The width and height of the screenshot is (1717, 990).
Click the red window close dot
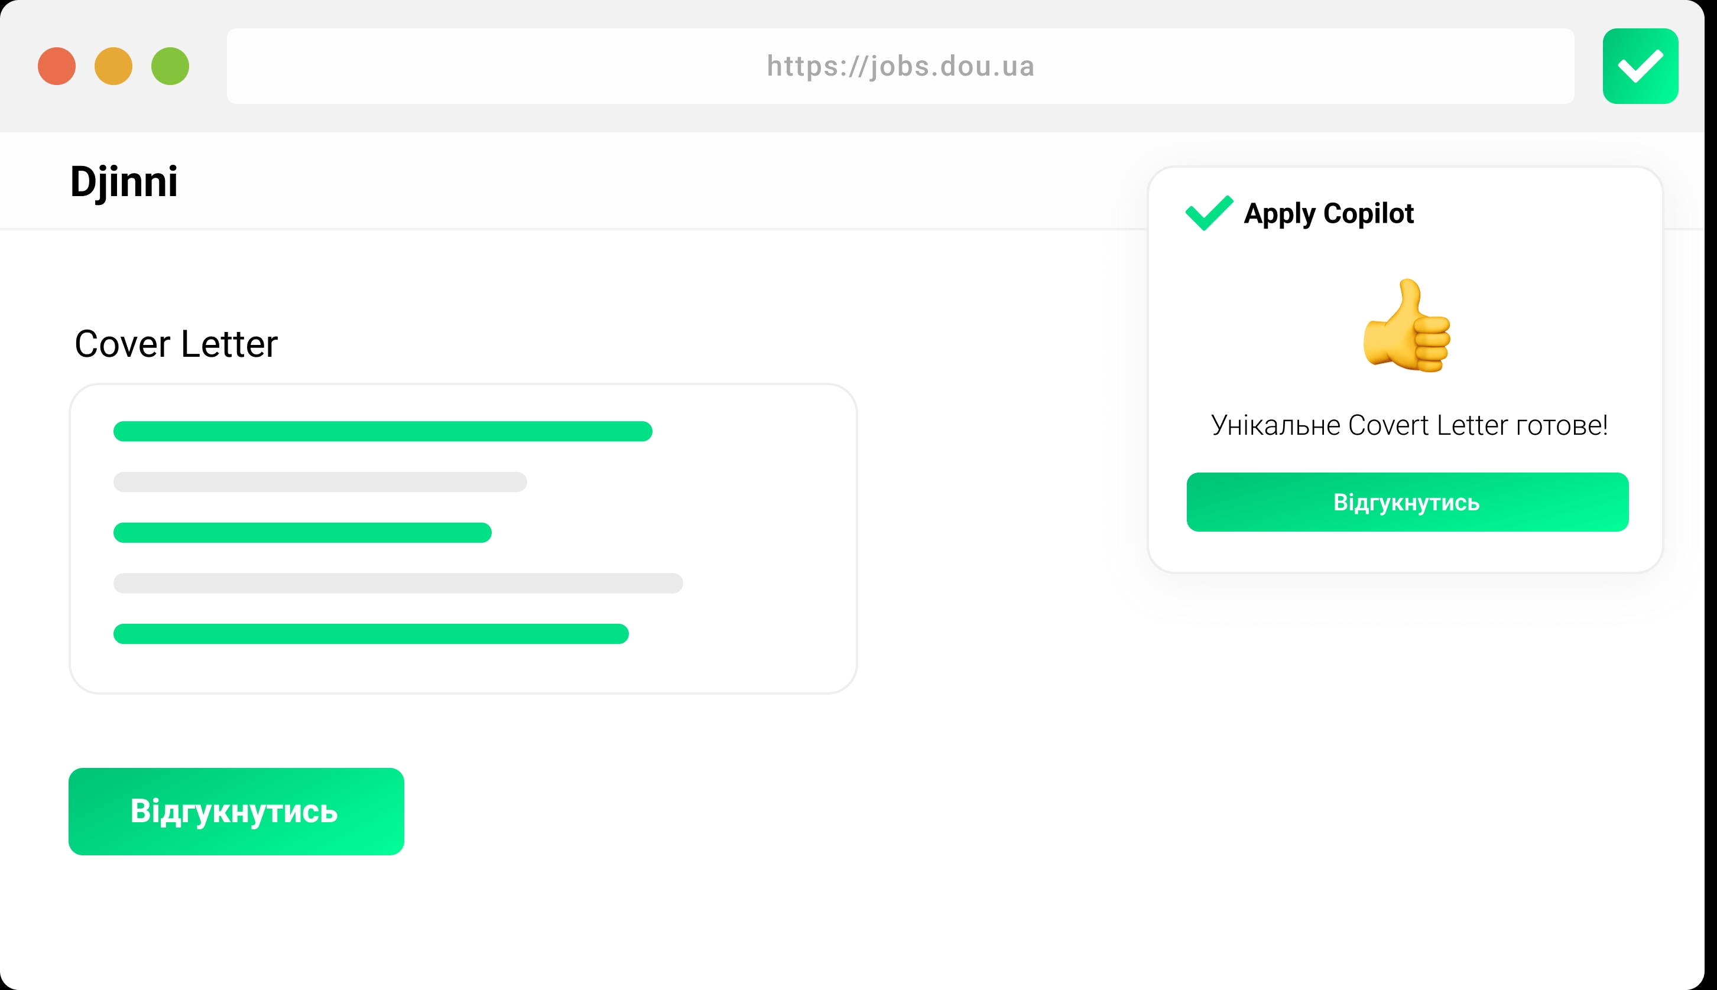[57, 66]
